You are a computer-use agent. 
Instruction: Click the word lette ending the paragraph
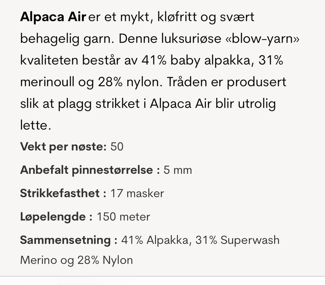point(36,125)
